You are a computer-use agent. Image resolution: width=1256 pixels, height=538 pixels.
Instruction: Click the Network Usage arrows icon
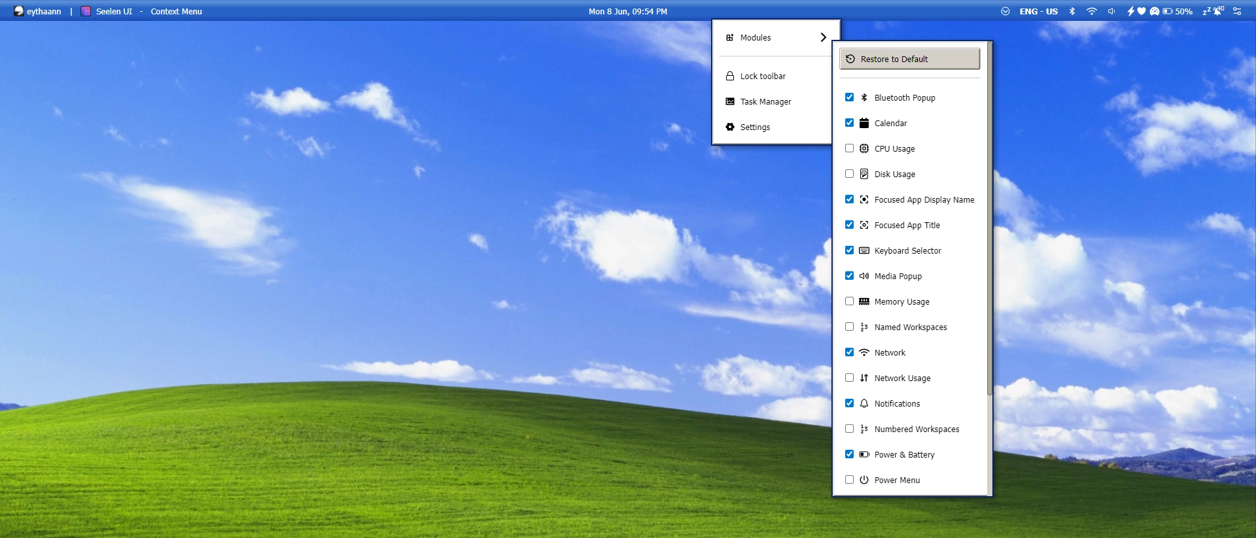(x=864, y=378)
